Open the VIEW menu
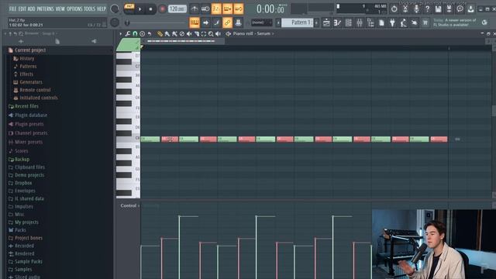 point(60,9)
